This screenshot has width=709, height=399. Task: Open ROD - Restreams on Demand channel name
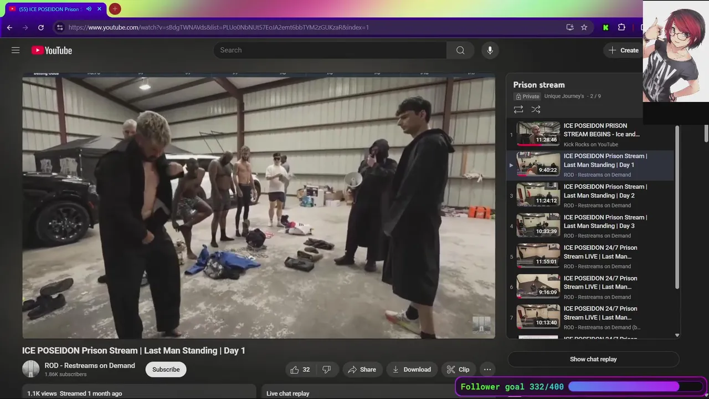tap(90, 366)
